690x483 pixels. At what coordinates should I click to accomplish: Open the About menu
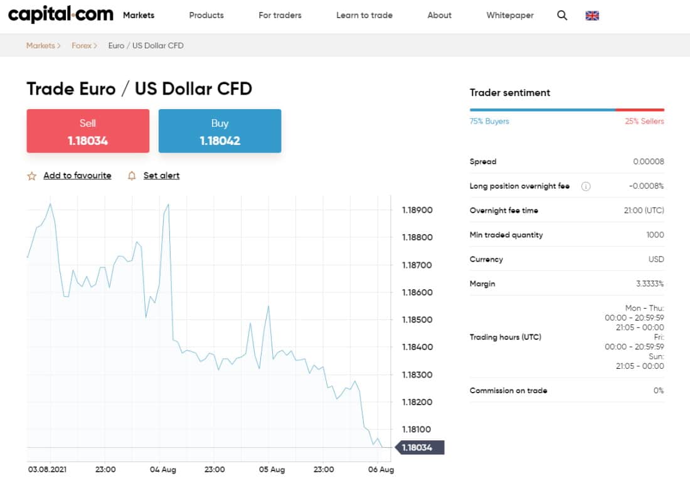pyautogui.click(x=439, y=16)
